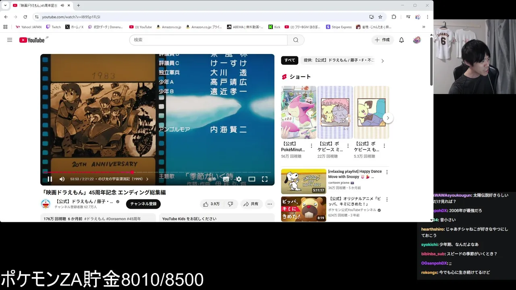Expand chapter のび太の宇宙漂流記 chevron
The image size is (516, 290).
147,179
